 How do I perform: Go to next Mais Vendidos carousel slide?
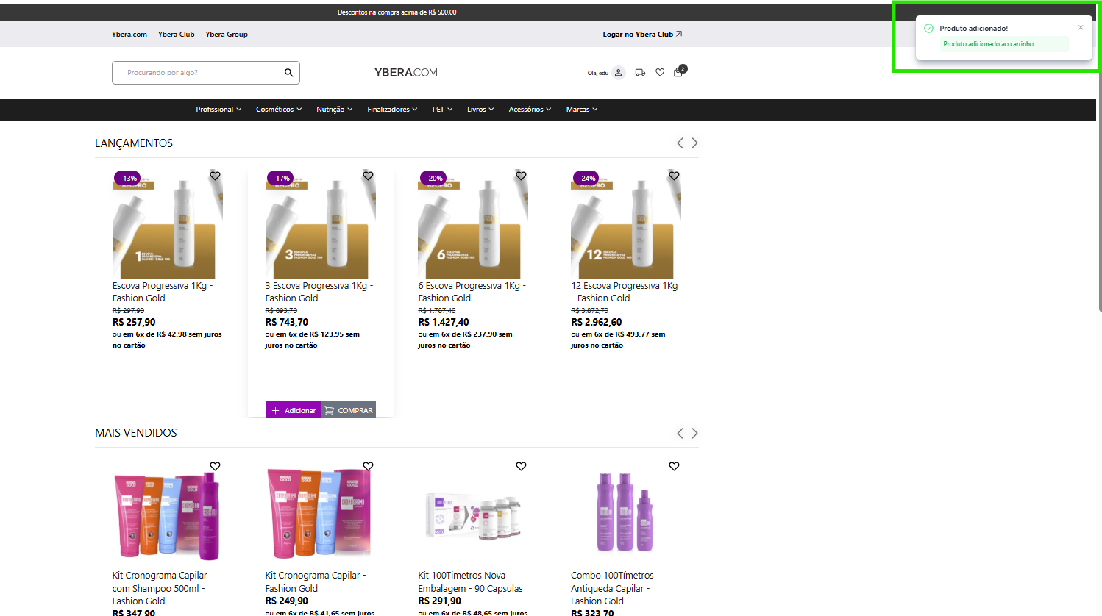[694, 434]
